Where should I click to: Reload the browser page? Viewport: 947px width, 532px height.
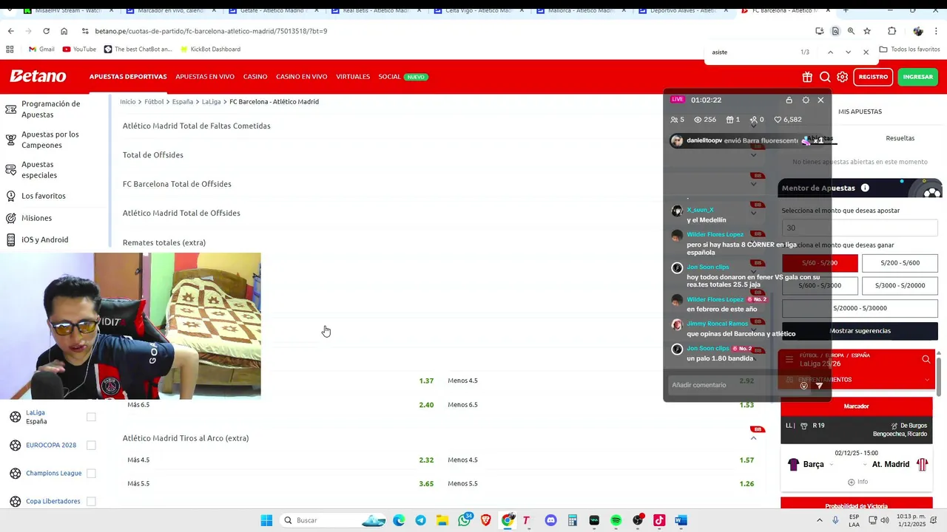46,31
